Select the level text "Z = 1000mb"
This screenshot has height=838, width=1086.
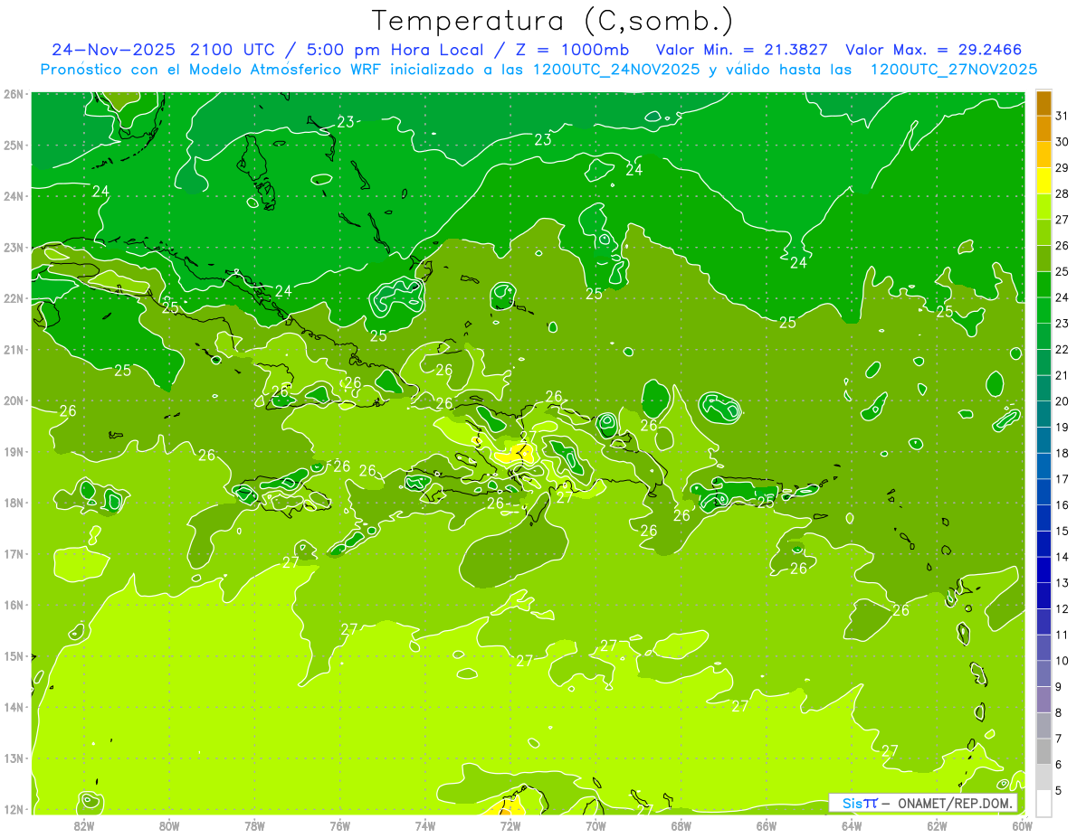pos(571,49)
